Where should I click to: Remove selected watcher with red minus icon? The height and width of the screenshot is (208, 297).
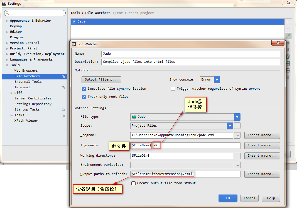point(288,29)
